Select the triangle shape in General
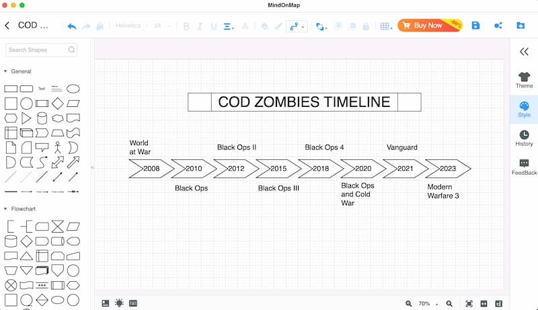Screen dimensions: 538x310 (x=26, y=118)
